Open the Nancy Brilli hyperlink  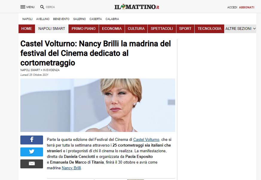pyautogui.click(x=71, y=168)
